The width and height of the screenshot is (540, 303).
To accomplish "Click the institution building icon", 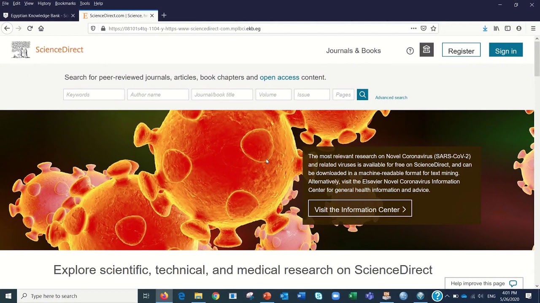I will 427,50.
